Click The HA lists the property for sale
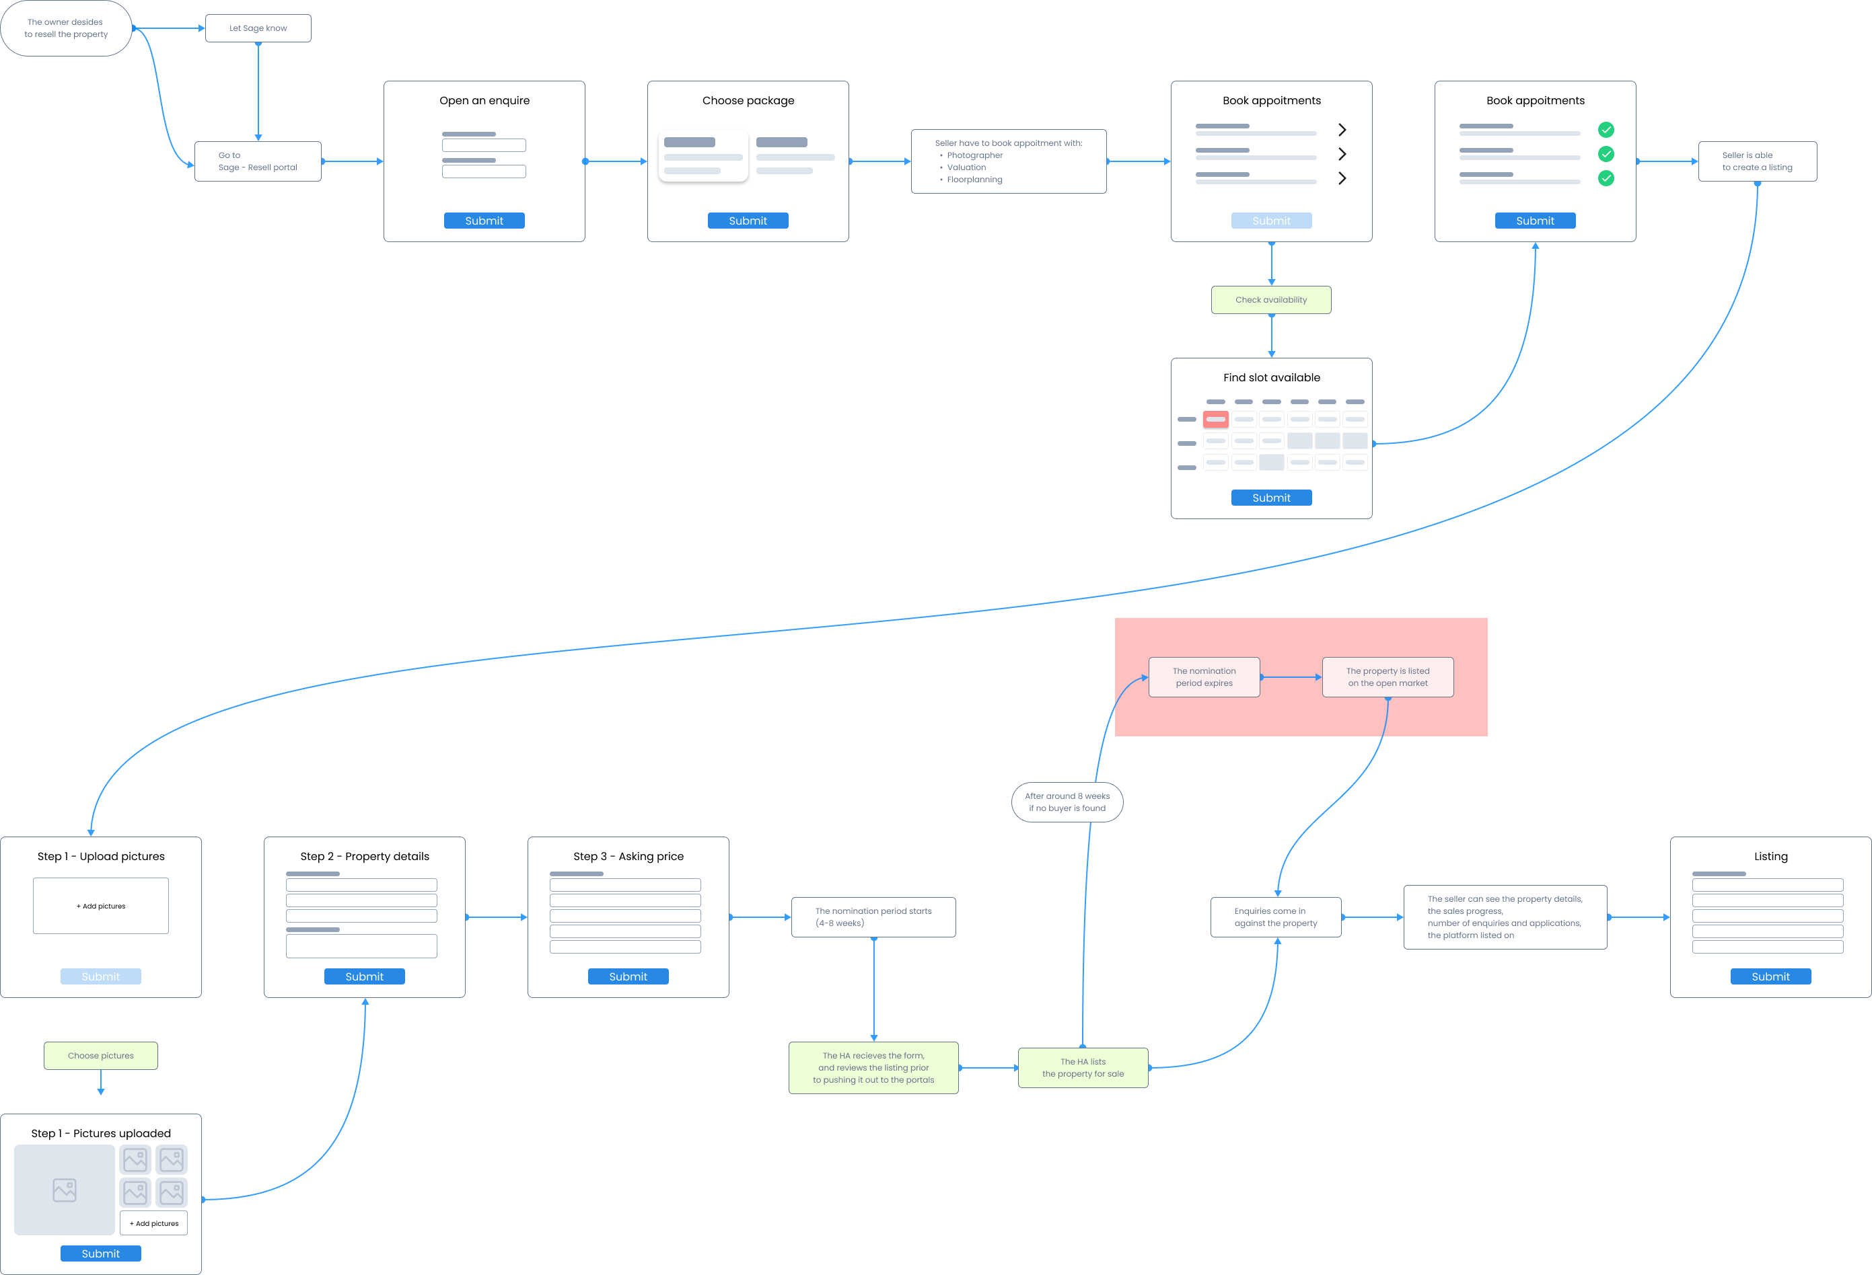The width and height of the screenshot is (1872, 1275). click(x=1083, y=1067)
